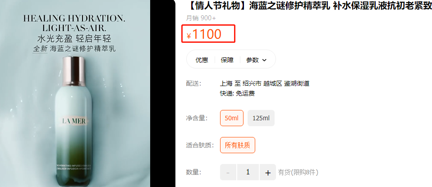Choose the 125ml size option
The width and height of the screenshot is (432, 187).
[261, 118]
